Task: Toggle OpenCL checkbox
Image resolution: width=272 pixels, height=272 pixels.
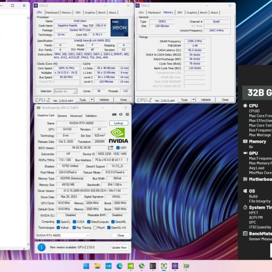Action: click(x=58, y=222)
